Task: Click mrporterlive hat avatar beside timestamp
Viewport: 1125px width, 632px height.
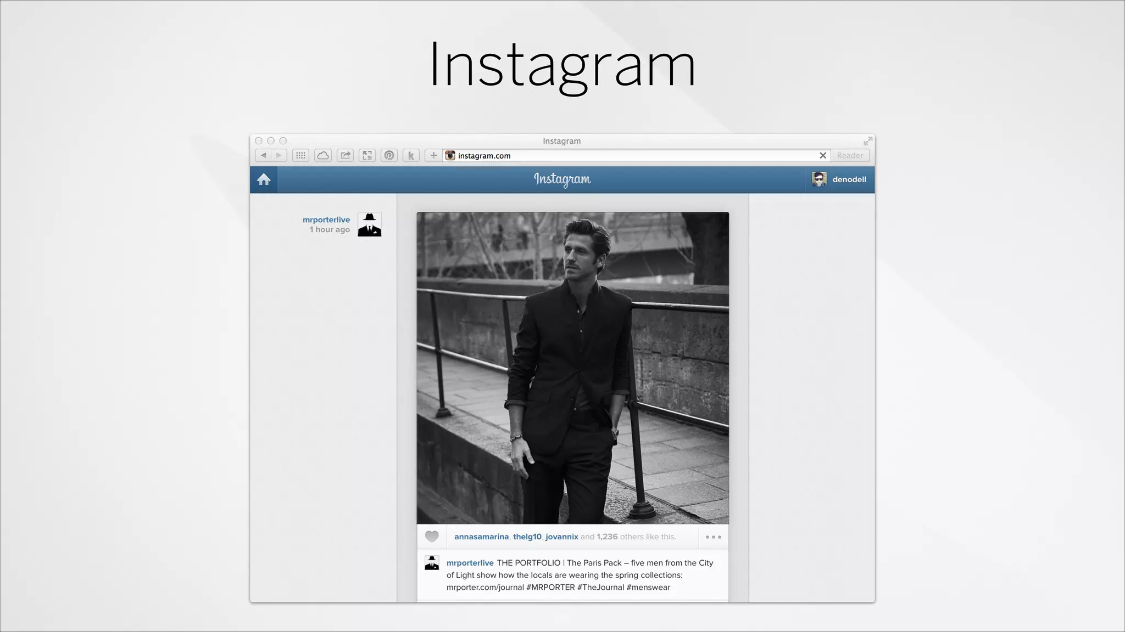Action: pyautogui.click(x=370, y=224)
